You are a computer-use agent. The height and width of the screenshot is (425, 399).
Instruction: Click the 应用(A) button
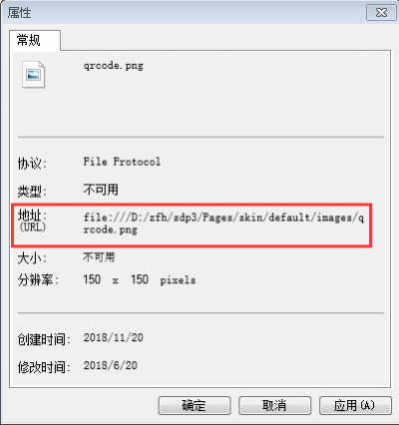pos(355,405)
